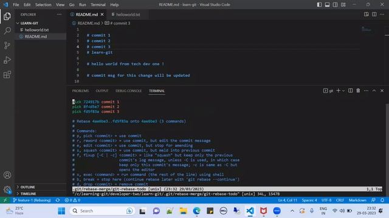Screen dimensions: 389x218
Task: Open errors and warnings status counter
Action: pyautogui.click(x=72, y=200)
